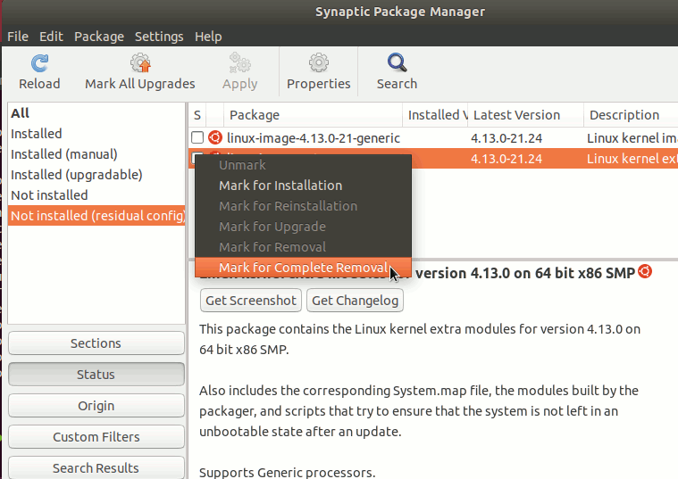Click the Get Screenshot button

pyautogui.click(x=251, y=301)
